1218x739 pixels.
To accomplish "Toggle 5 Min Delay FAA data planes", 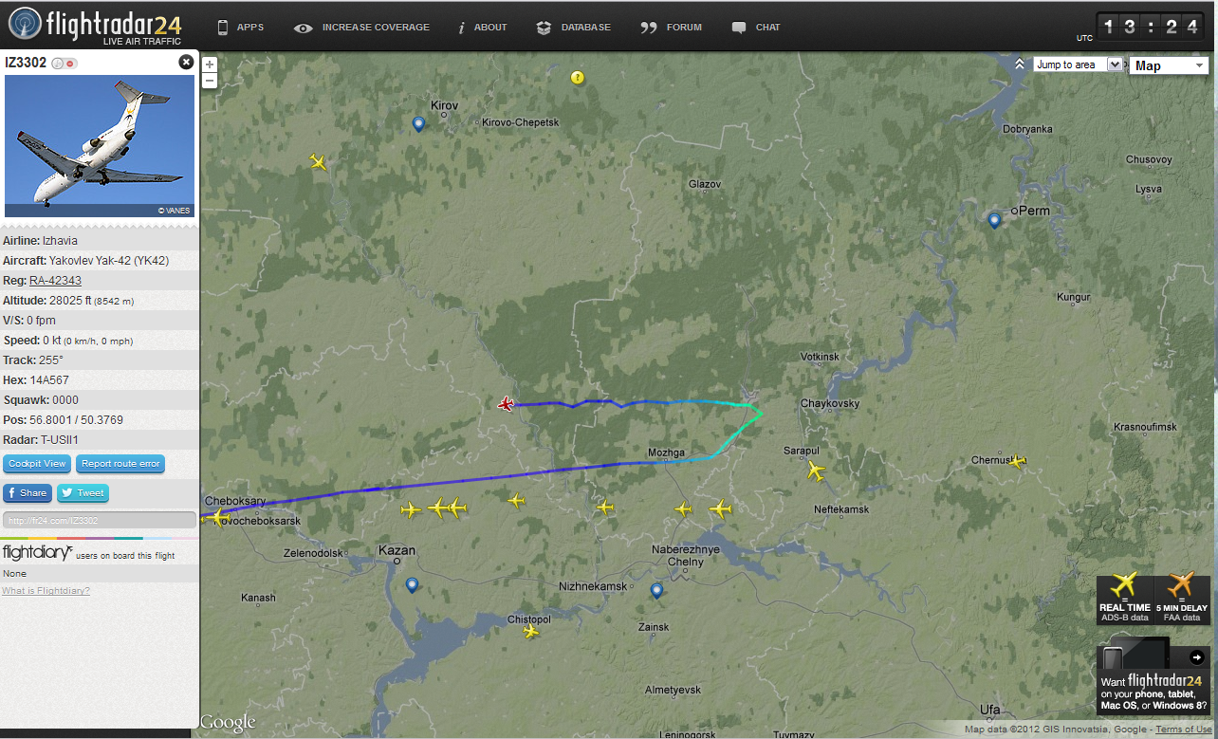I will coord(1183,599).
